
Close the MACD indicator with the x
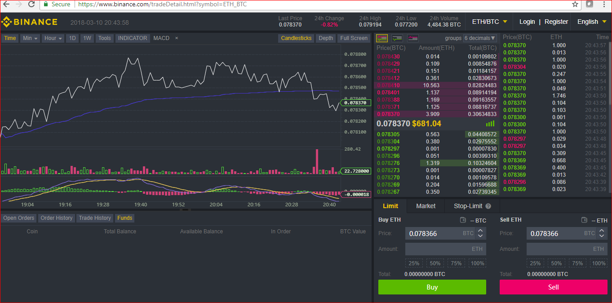(x=177, y=38)
